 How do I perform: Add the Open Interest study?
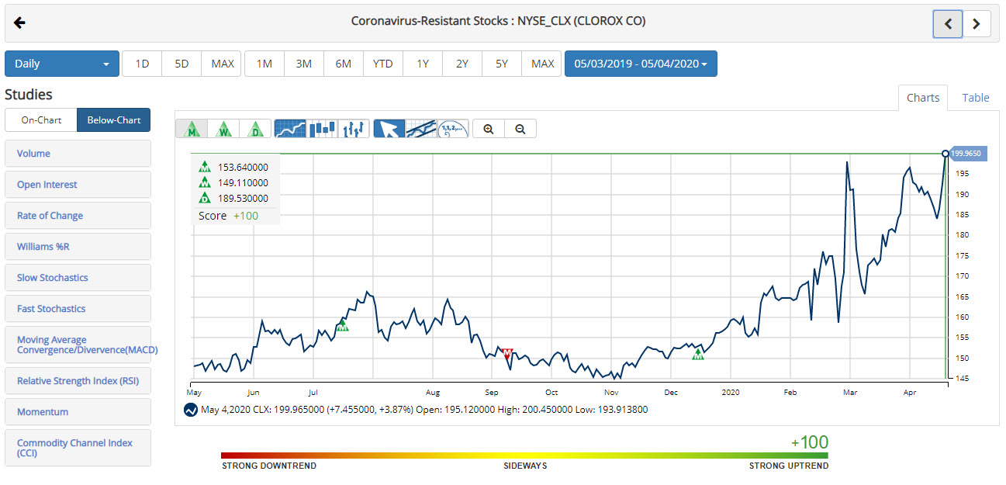coord(78,185)
